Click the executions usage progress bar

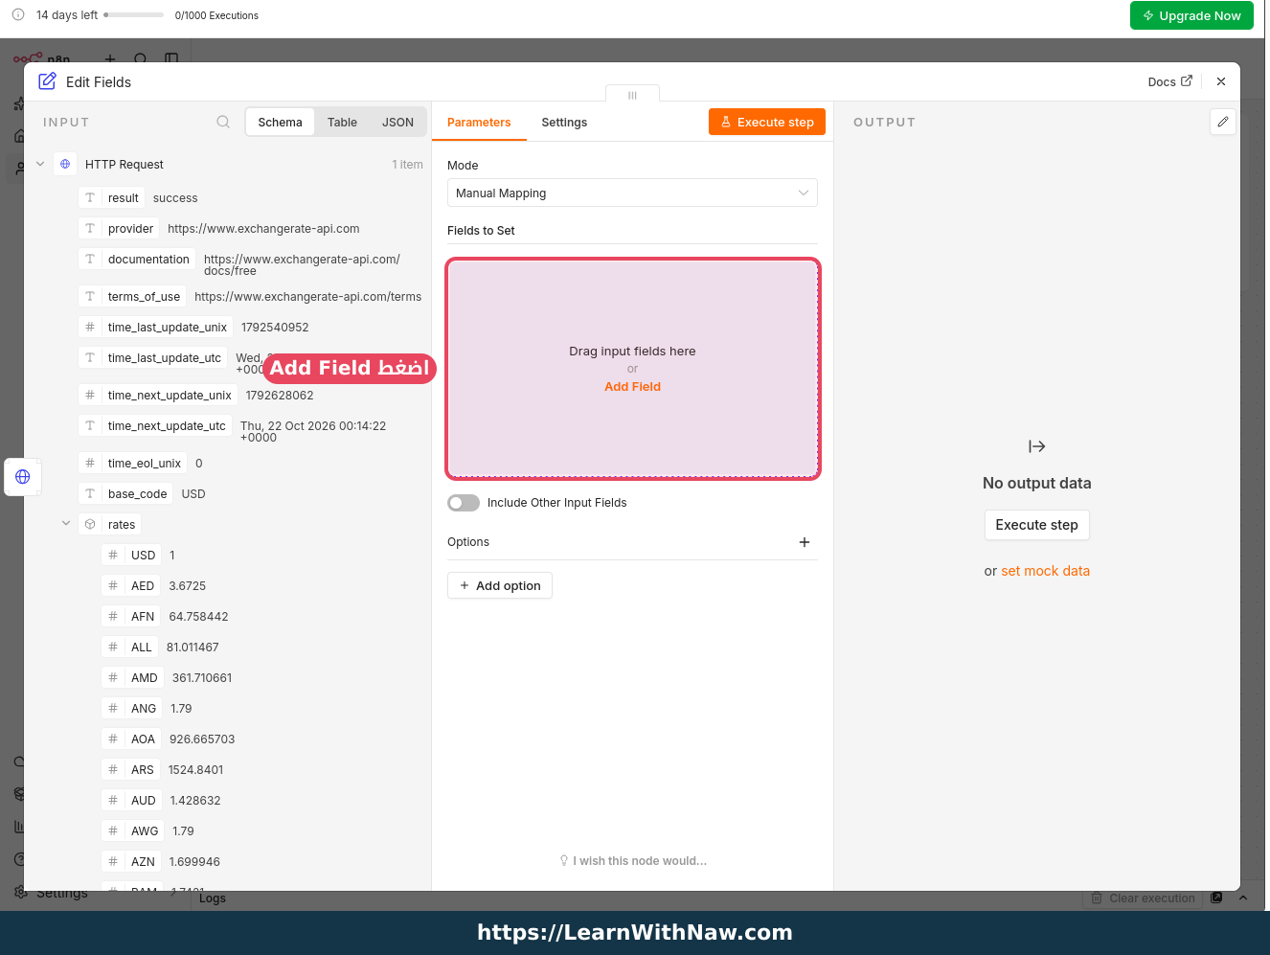[133, 14]
